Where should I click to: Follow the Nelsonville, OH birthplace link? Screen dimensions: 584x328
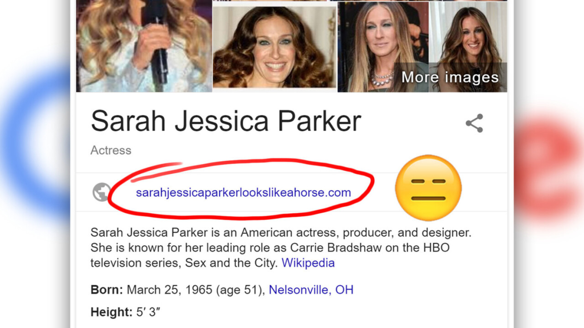(x=311, y=290)
